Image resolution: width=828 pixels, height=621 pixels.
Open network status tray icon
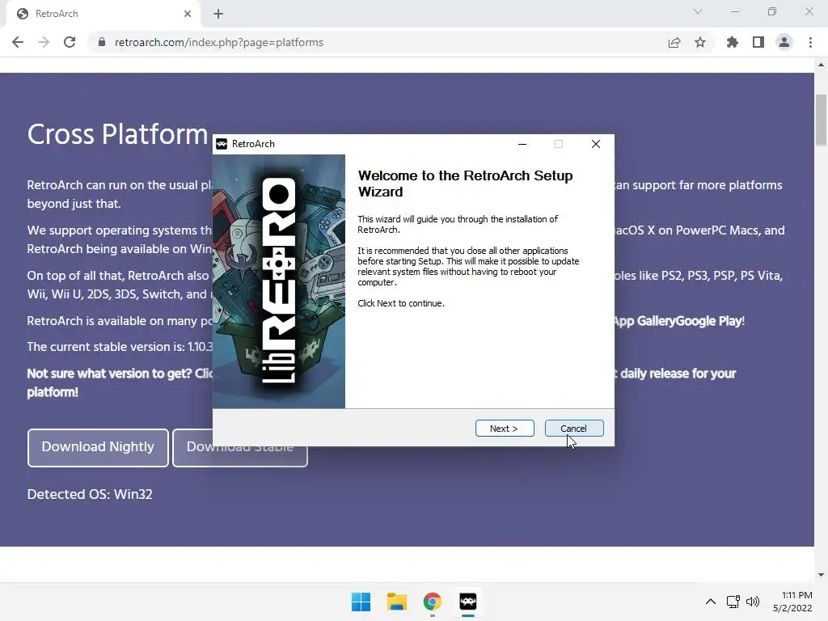(x=733, y=602)
